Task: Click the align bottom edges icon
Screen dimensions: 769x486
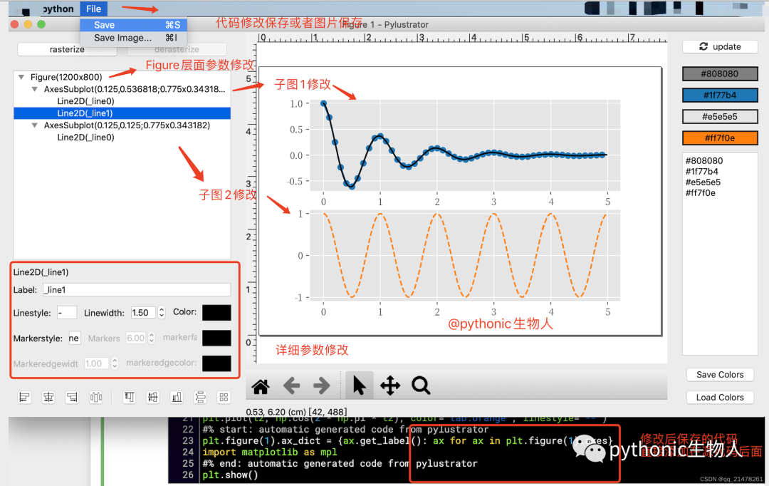Action: coord(177,397)
